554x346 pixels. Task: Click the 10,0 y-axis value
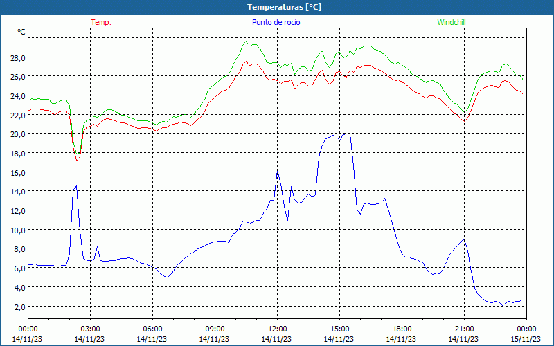pyautogui.click(x=18, y=230)
